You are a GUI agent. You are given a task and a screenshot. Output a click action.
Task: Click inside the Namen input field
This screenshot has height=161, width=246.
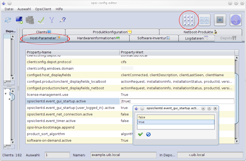pos(123,155)
